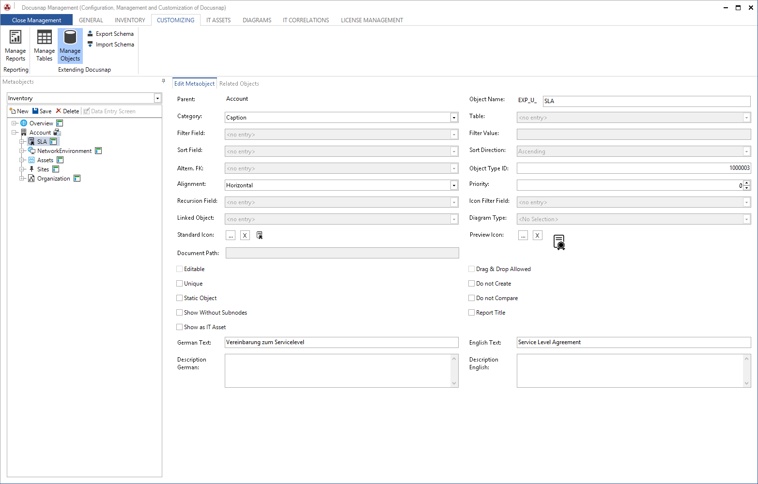758x484 pixels.
Task: Click data entry icon beside Overview
Action: click(60, 123)
